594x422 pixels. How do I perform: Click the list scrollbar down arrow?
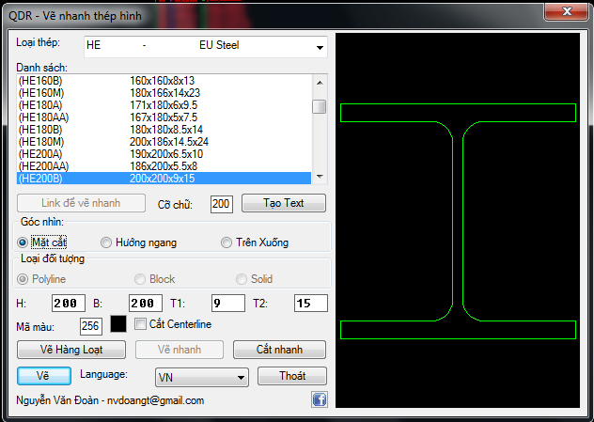[x=320, y=177]
